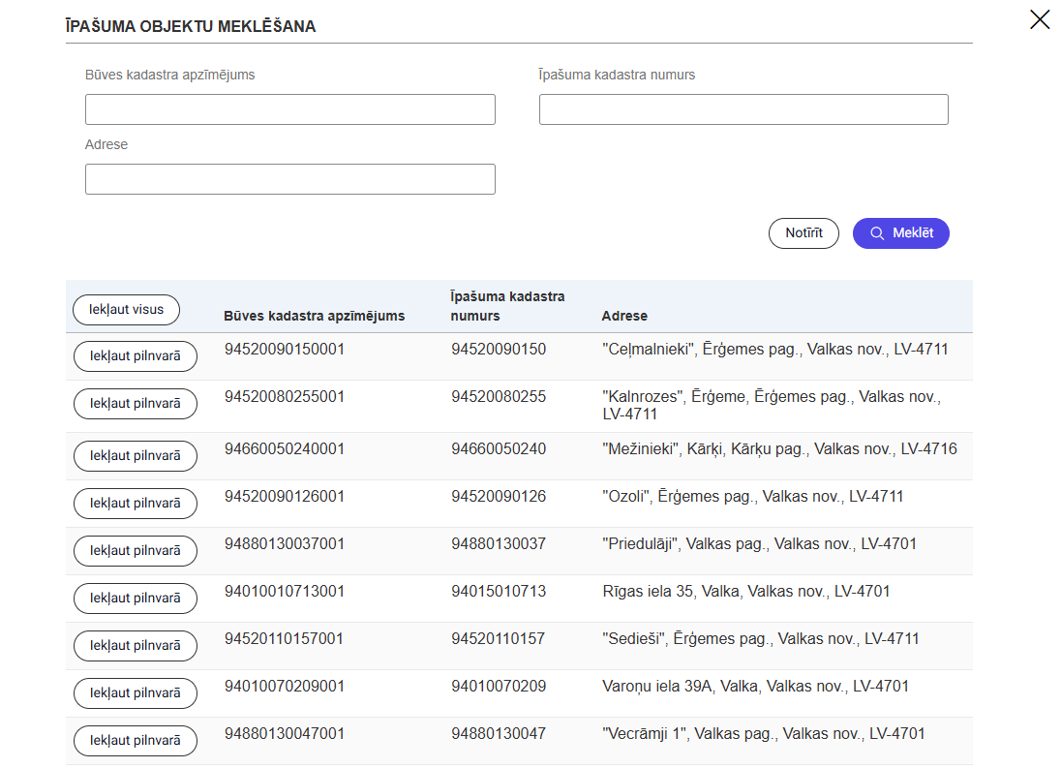The image size is (1061, 768).
Task: Click into the Adrese text field
Action: pos(289,179)
